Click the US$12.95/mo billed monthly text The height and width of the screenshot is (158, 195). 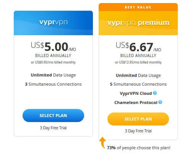coord(138,62)
